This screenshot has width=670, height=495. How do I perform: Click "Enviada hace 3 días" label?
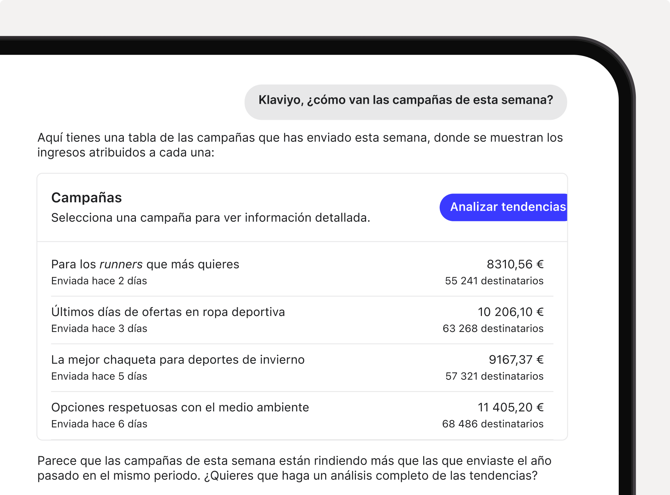click(x=99, y=328)
